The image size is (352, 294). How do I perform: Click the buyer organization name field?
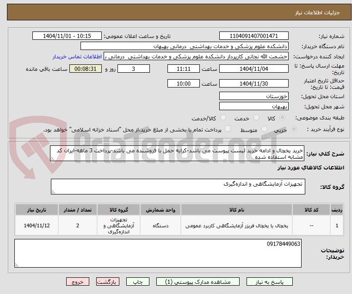pos(184,46)
